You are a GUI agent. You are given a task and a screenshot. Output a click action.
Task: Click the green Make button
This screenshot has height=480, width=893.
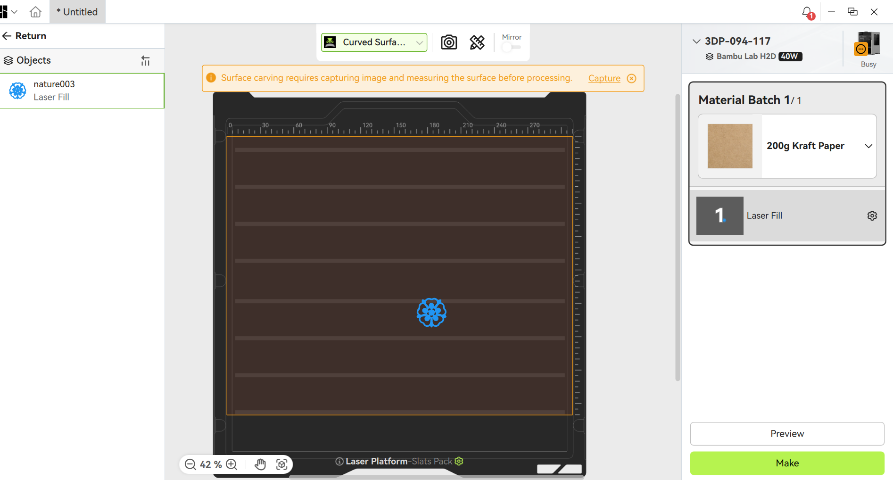[787, 463]
